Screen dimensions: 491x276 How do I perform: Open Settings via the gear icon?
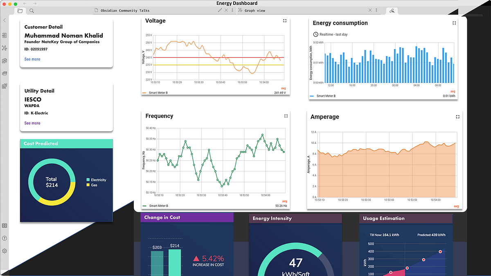tap(5, 251)
